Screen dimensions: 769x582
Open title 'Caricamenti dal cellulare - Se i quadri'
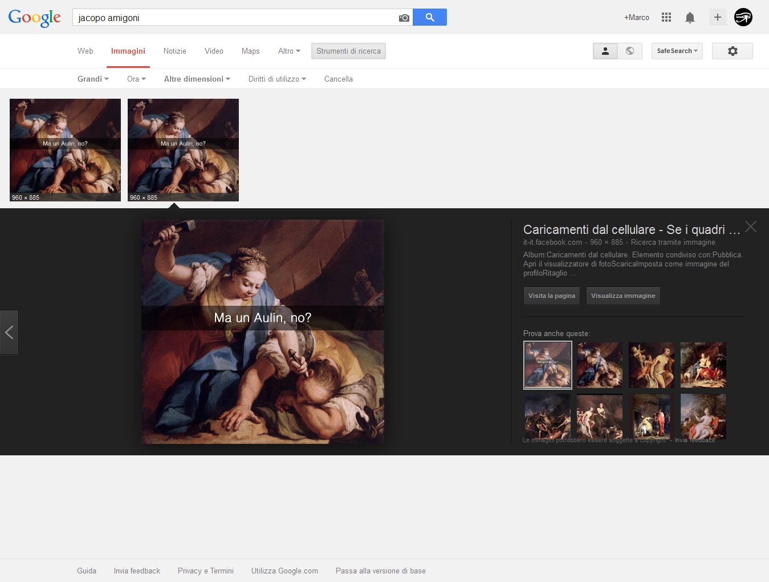(632, 229)
